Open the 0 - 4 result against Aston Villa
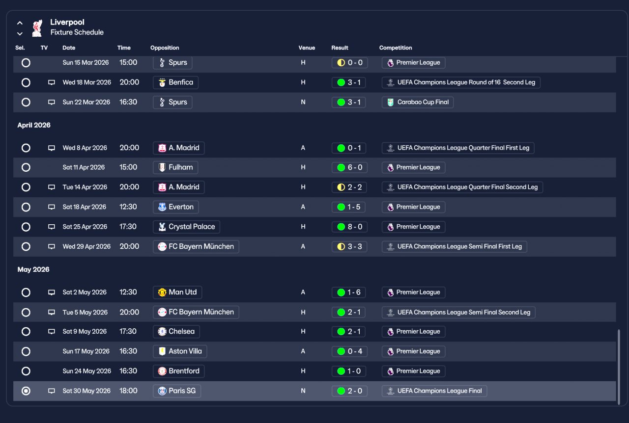Image resolution: width=629 pixels, height=423 pixels. click(x=349, y=351)
